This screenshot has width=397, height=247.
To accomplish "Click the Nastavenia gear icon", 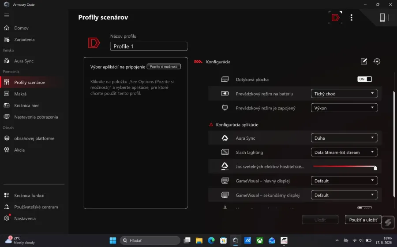I will (7, 218).
